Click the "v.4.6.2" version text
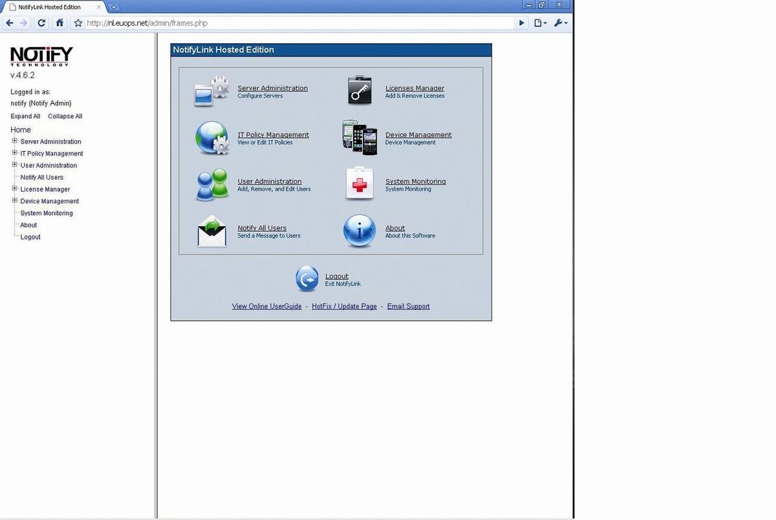This screenshot has width=776, height=520. pyautogui.click(x=23, y=76)
